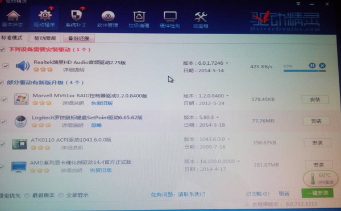The image size is (341, 211).
Task: Open 详细说明 for Realtek audio driver
Action: (x=74, y=70)
